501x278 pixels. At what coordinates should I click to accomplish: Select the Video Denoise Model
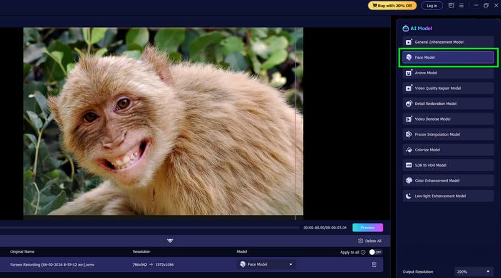pos(448,119)
